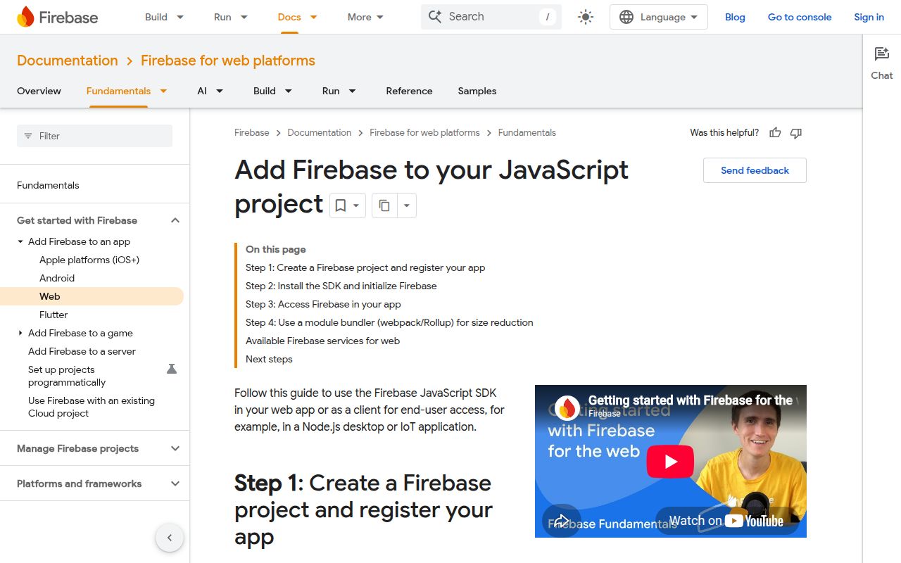This screenshot has height=563, width=901.
Task: Jump to Step 1: Create a Firebase project
Action: pos(365,267)
